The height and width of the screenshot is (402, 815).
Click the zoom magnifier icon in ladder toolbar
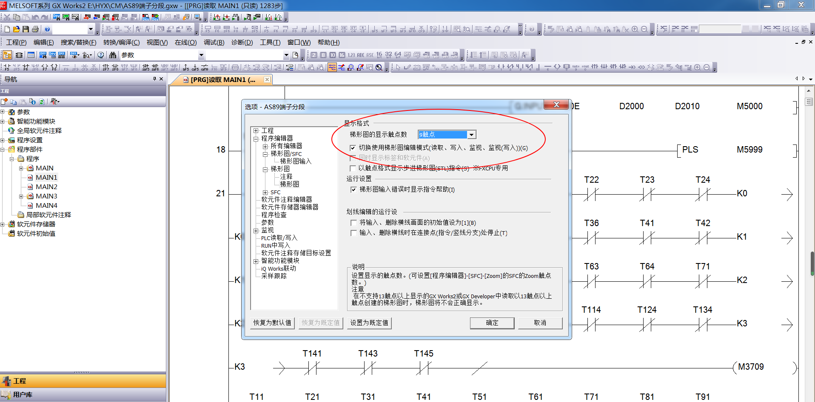(379, 67)
